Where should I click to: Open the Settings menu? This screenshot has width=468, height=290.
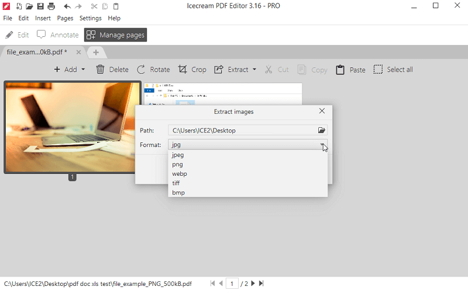coord(91,18)
